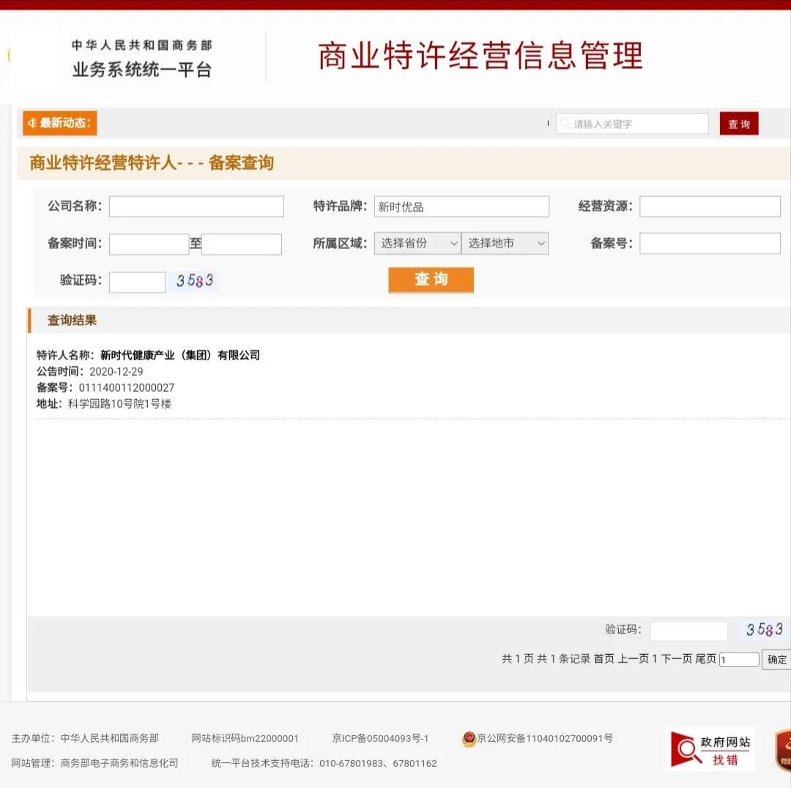The height and width of the screenshot is (788, 791).
Task: Open the 选择地市 city dropdown
Action: tap(505, 244)
